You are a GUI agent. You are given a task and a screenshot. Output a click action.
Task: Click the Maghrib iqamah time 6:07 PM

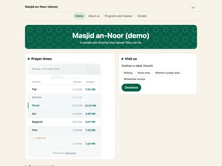pos(90,122)
